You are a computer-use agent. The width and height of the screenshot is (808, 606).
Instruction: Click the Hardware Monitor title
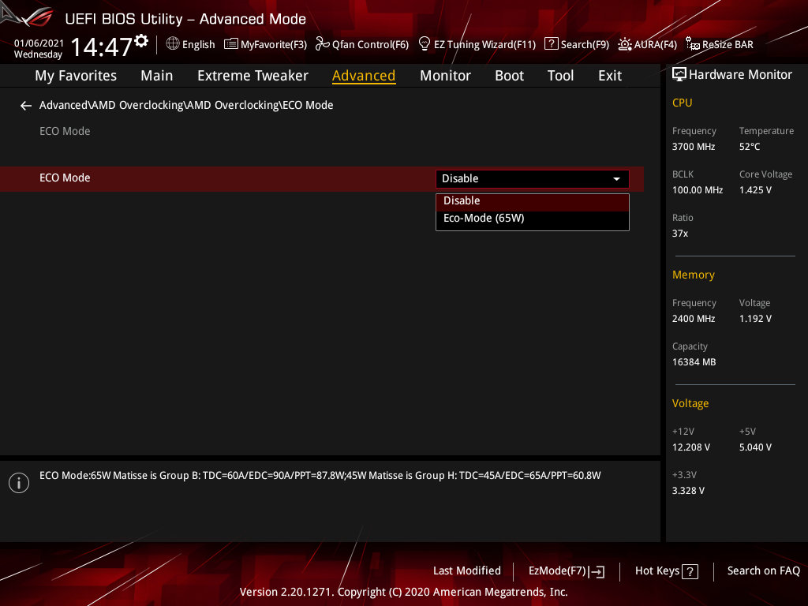(740, 75)
